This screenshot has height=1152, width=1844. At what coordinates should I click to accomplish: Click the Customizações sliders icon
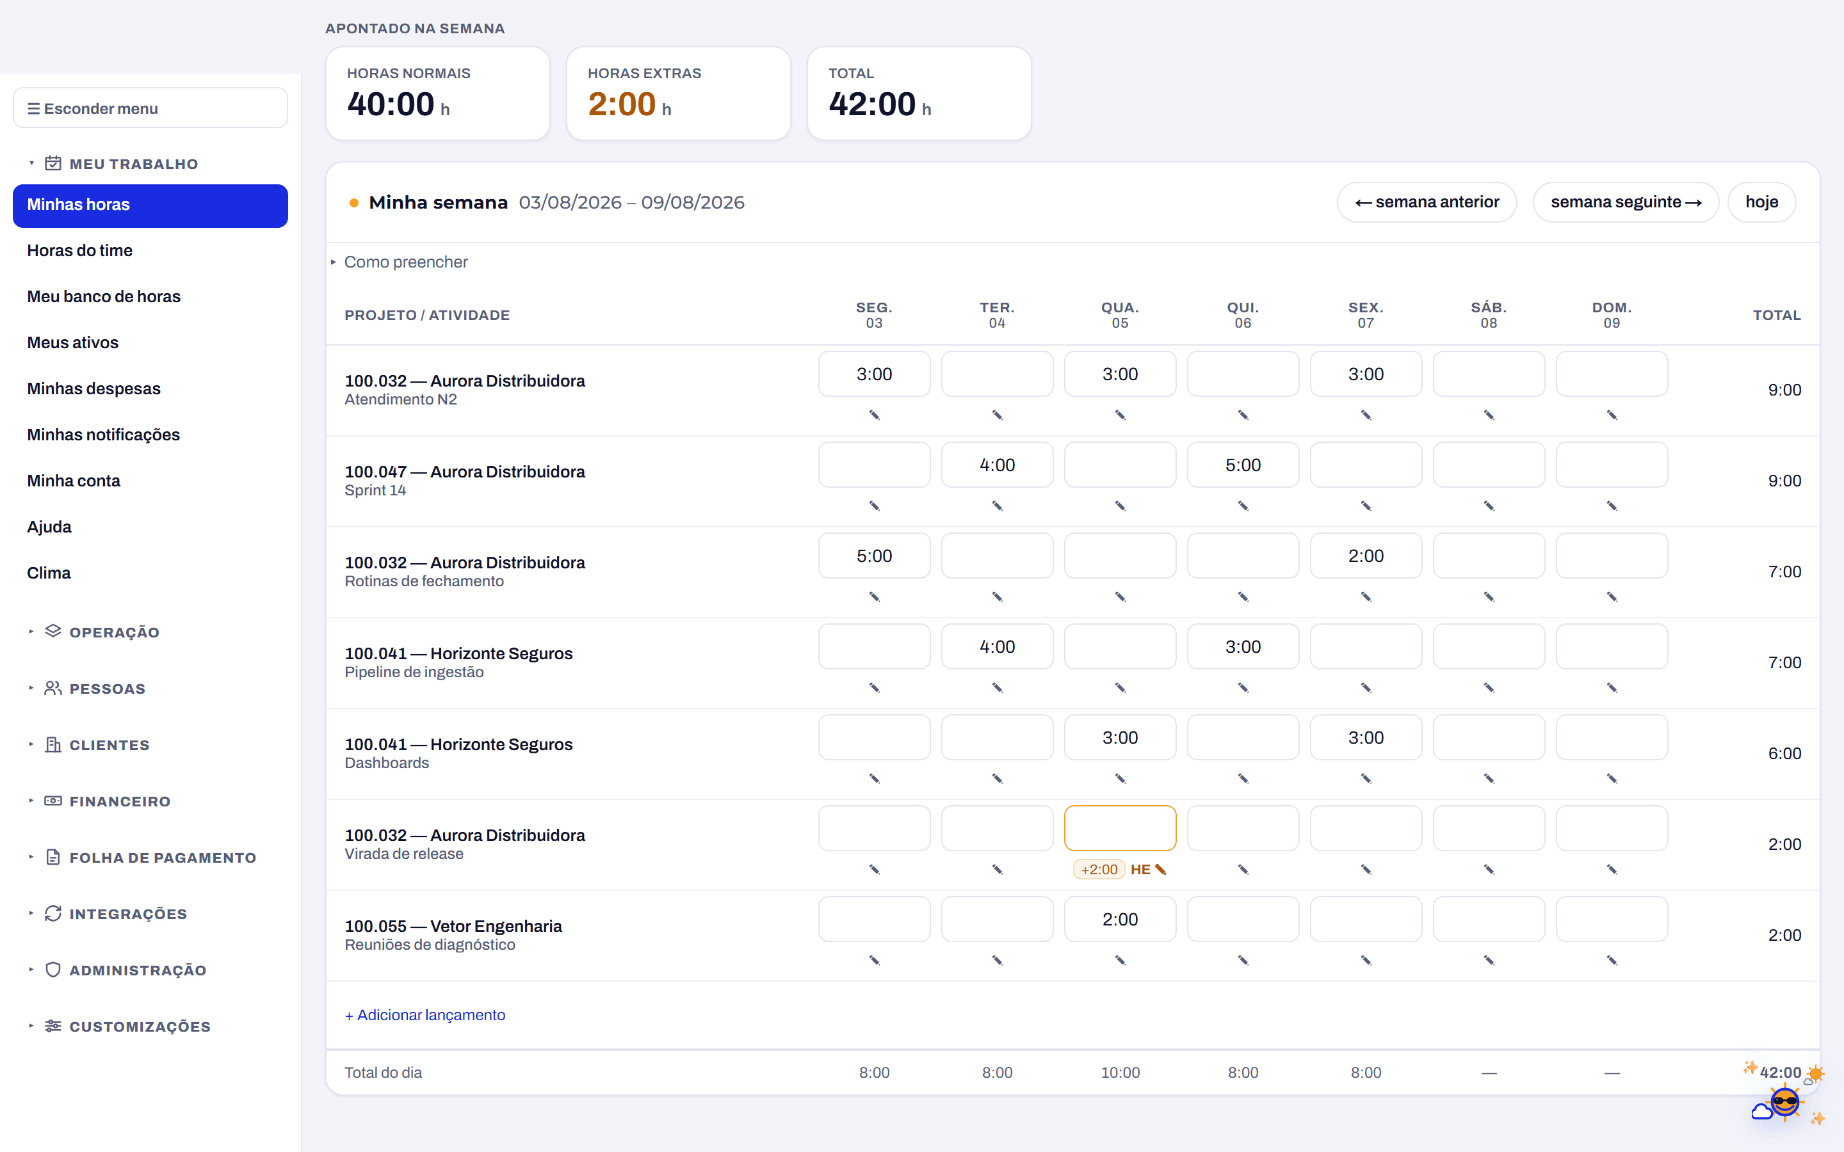click(x=53, y=1025)
